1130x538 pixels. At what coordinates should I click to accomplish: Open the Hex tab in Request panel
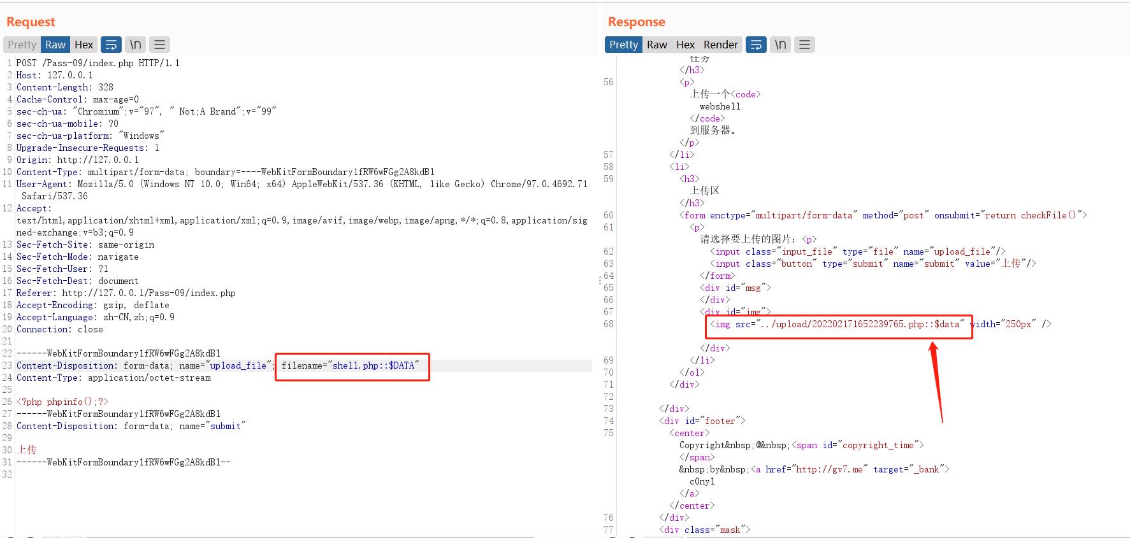point(83,45)
